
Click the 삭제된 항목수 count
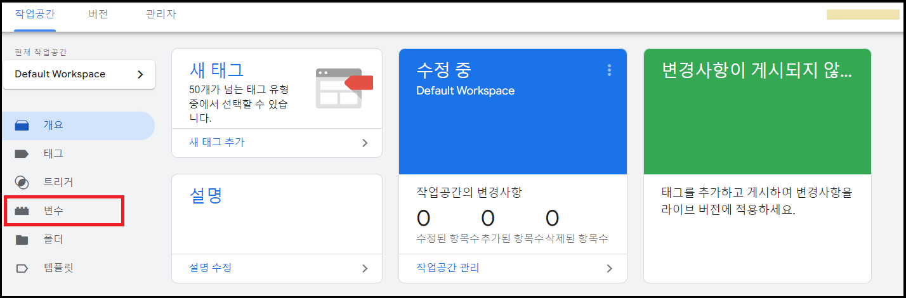[553, 219]
